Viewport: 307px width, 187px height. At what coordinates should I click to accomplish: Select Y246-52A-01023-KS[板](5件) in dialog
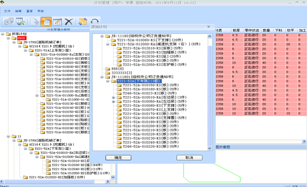click(x=150, y=93)
